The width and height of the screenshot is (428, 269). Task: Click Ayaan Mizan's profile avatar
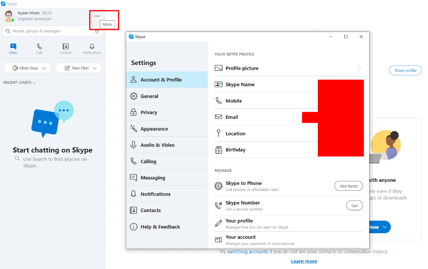point(9,16)
